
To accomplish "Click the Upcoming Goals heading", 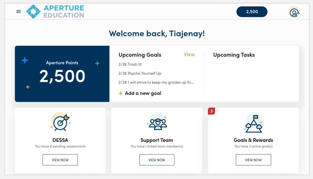I will tap(140, 55).
